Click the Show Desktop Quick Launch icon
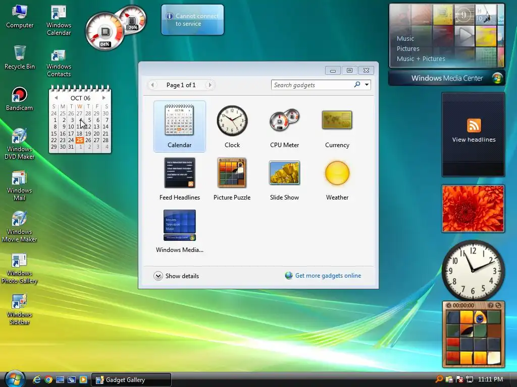This screenshot has width=517, height=387. pos(60,380)
